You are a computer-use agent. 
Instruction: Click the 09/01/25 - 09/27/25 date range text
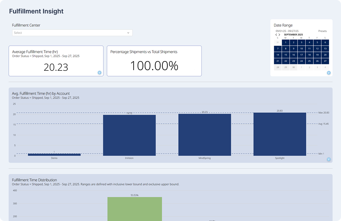(287, 31)
